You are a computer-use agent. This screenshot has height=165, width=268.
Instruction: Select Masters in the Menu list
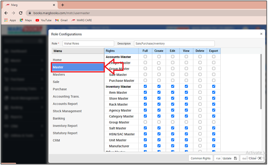point(59,75)
